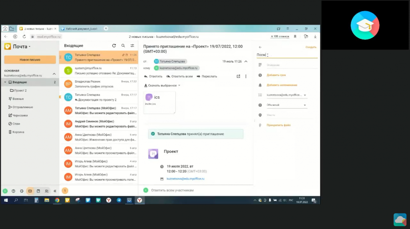Switch to the calendar module icon

tap(38, 191)
